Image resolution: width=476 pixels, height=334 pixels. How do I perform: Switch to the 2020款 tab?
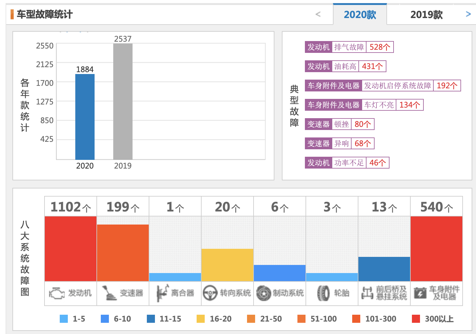click(360, 14)
